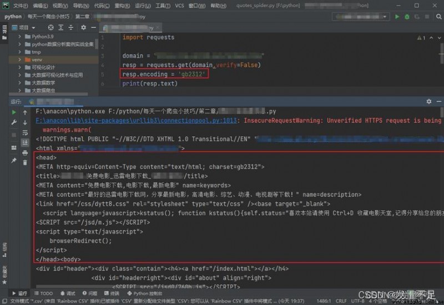Rerun program in run panel

14,112
